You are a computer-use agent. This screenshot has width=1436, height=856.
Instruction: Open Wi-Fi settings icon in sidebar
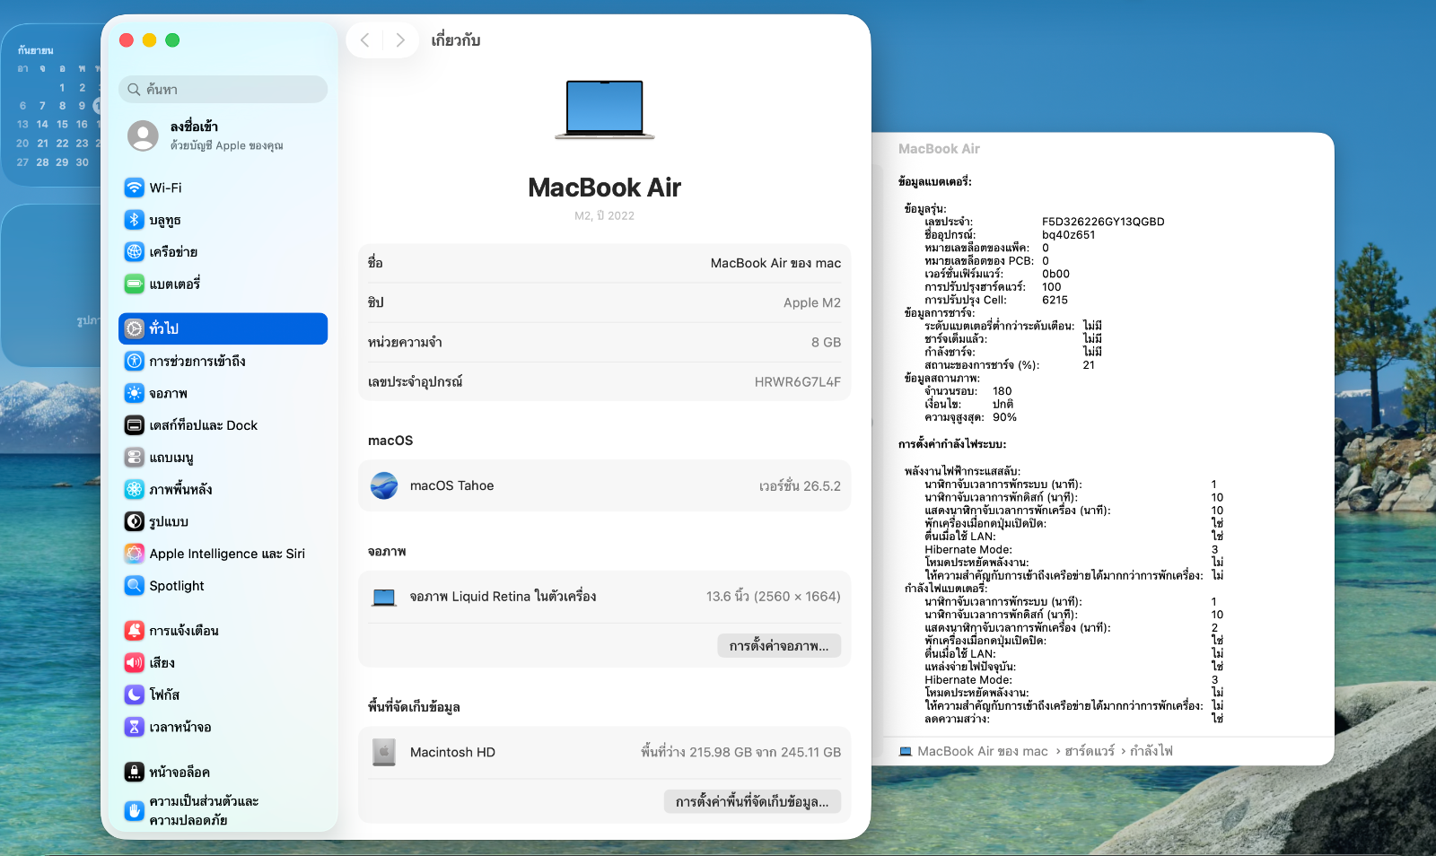pos(134,188)
